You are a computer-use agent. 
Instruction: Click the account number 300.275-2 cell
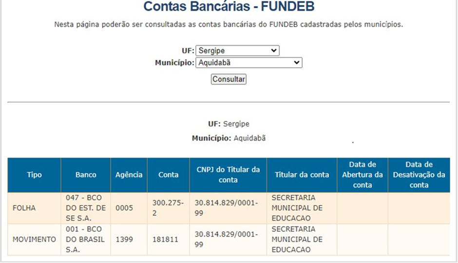(168, 208)
